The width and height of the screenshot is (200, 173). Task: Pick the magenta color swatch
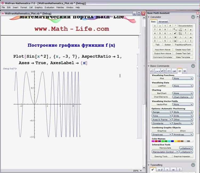[153, 141]
